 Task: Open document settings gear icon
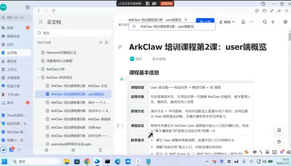[x=285, y=22]
